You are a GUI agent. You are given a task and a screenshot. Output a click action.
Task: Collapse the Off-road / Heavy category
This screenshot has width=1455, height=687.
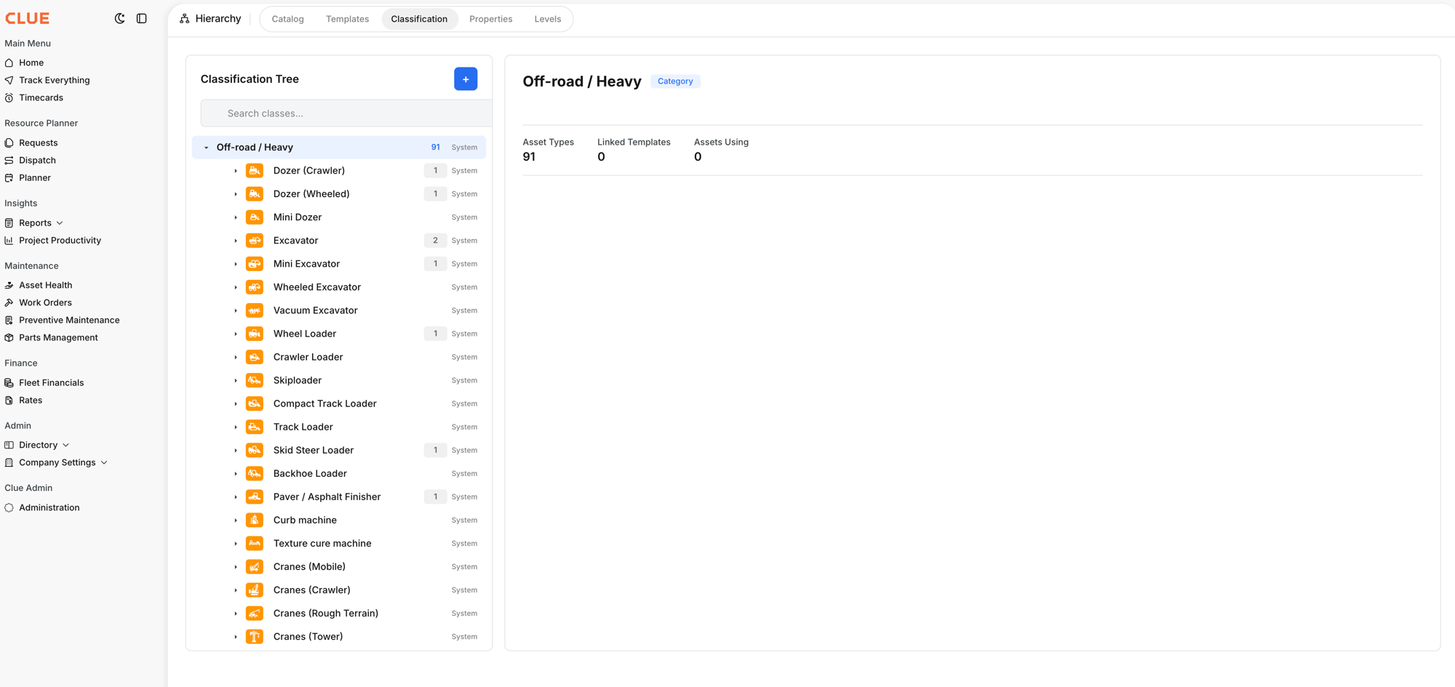pos(206,148)
